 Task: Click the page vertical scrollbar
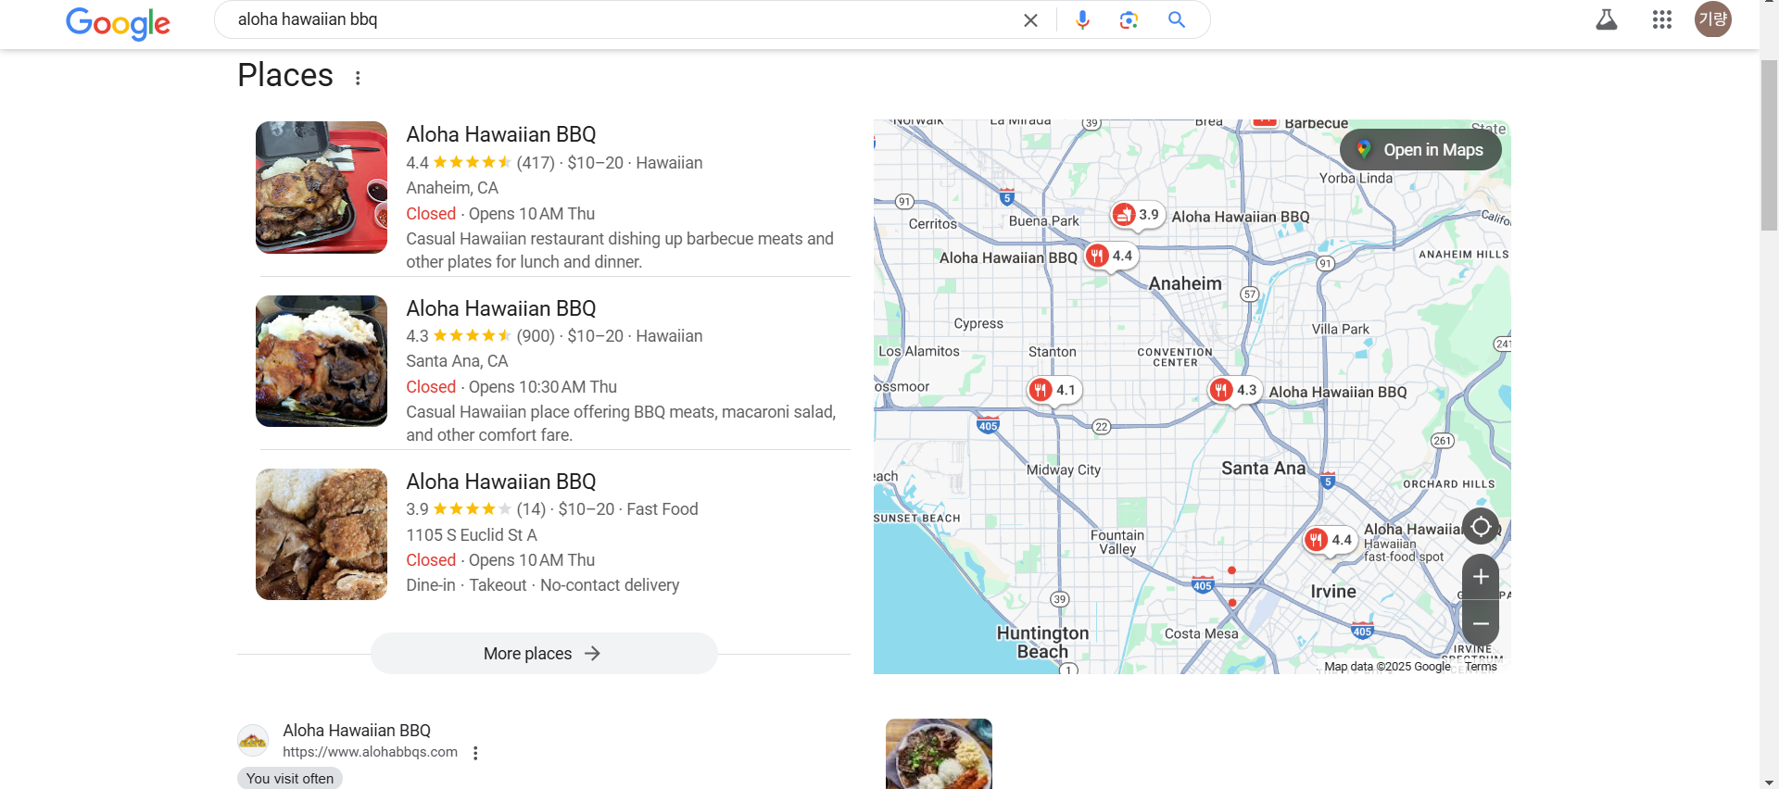[1769, 145]
